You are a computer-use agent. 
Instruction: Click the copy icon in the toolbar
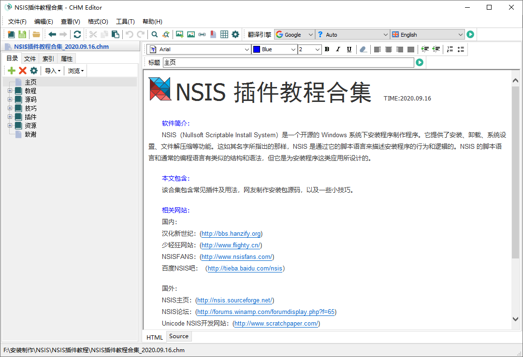tap(104, 34)
